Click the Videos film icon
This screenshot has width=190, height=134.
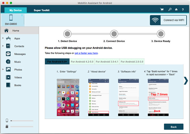(8, 77)
